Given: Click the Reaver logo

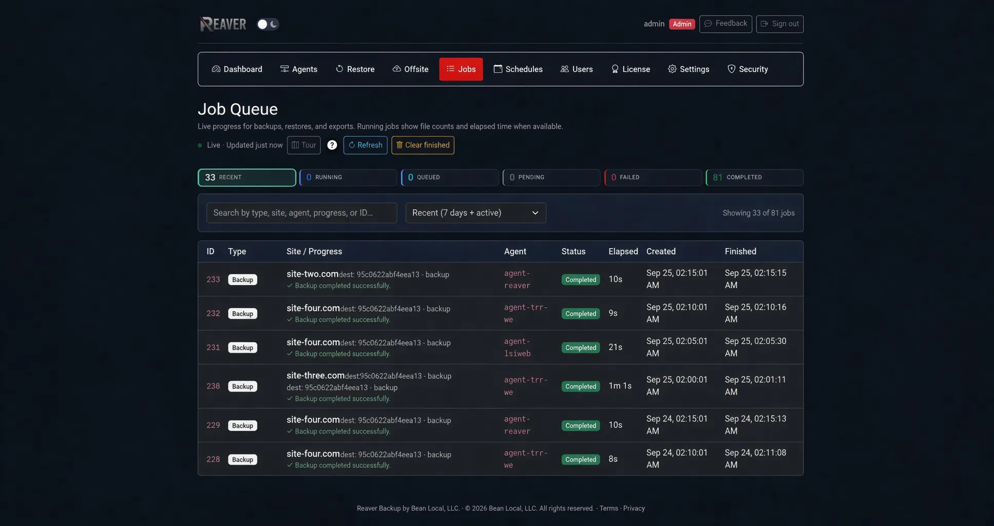Looking at the screenshot, I should coord(223,24).
